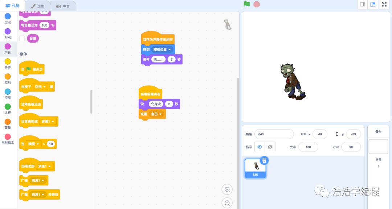Click the green flag to run

[x=247, y=4]
